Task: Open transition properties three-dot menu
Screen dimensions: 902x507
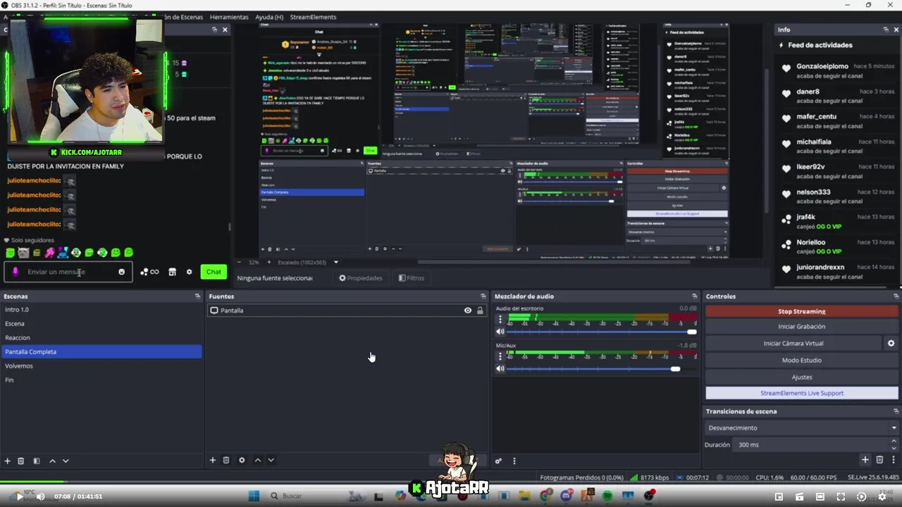Action: click(893, 460)
